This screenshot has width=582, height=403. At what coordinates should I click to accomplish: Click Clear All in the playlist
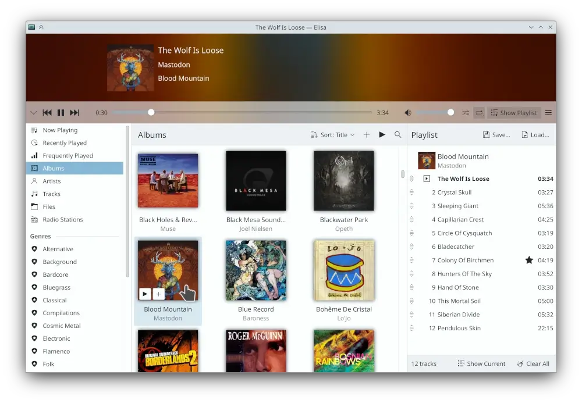tap(533, 363)
